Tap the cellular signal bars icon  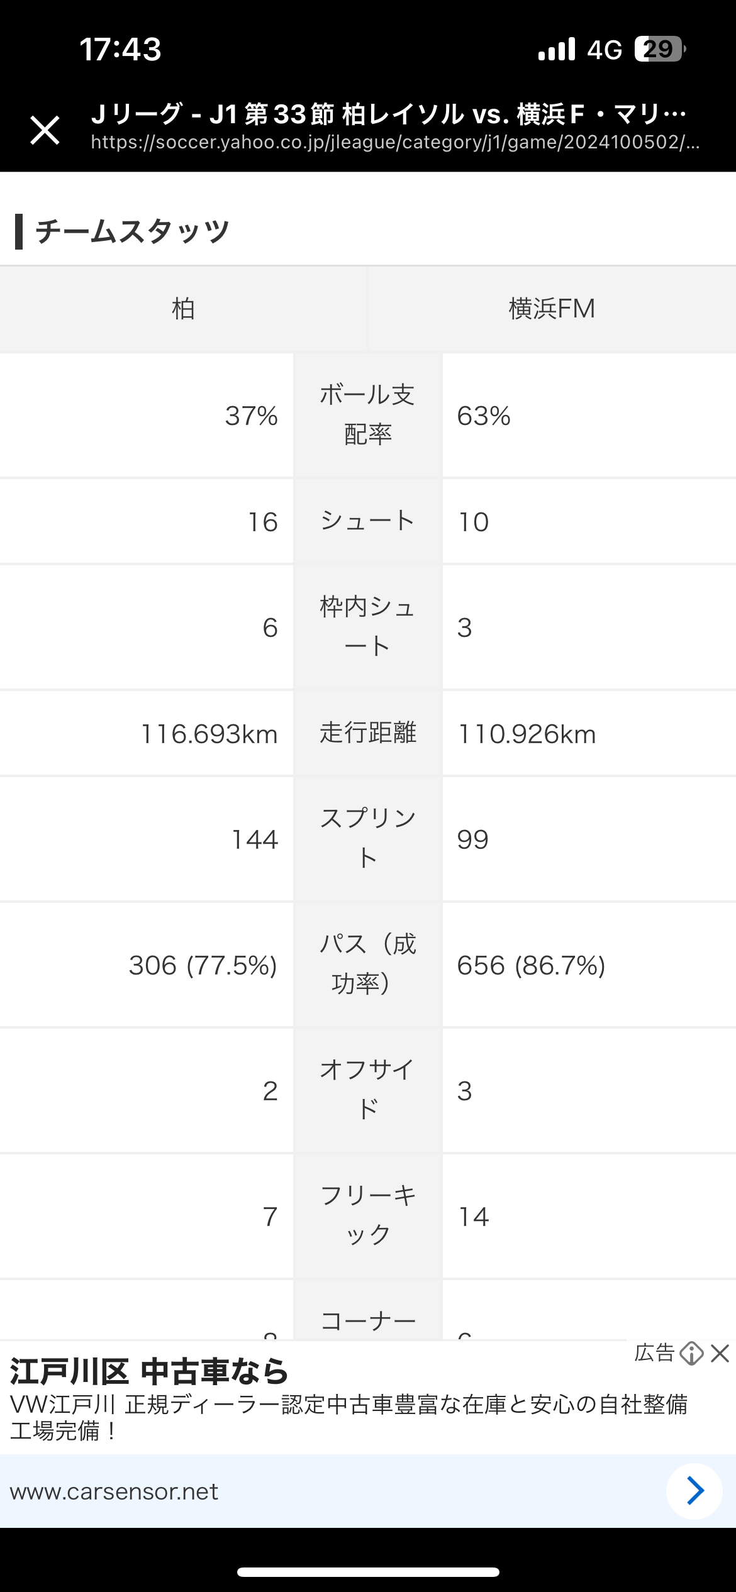pos(557,49)
